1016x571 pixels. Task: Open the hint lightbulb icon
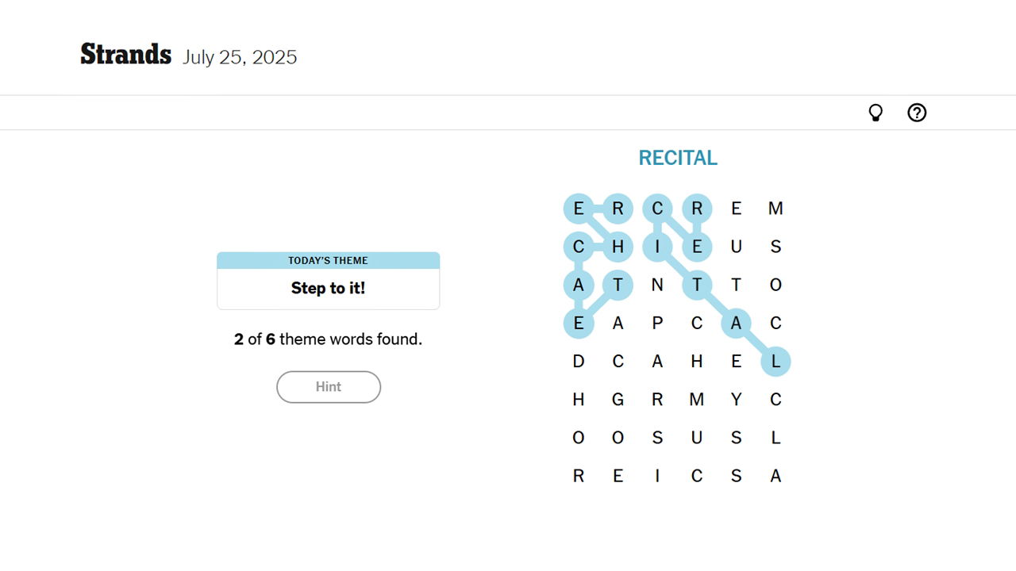pos(876,113)
